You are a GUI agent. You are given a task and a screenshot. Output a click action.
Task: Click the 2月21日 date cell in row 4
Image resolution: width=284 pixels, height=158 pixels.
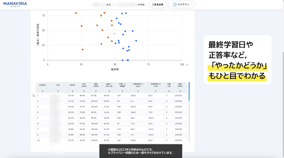click(x=178, y=112)
